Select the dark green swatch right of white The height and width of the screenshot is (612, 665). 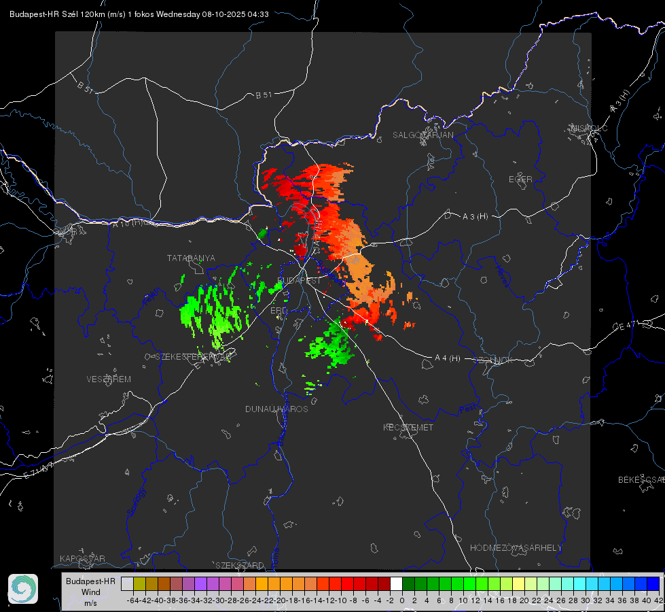click(408, 583)
